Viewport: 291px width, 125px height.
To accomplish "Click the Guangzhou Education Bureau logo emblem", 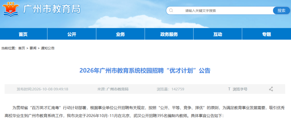I will click(11, 9).
